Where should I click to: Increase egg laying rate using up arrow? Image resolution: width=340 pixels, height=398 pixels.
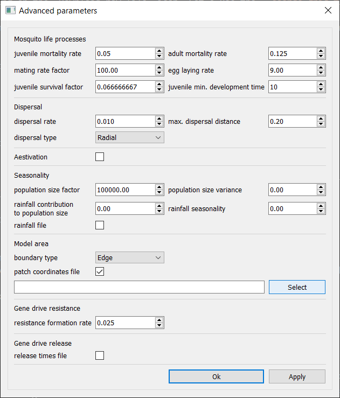321,67
